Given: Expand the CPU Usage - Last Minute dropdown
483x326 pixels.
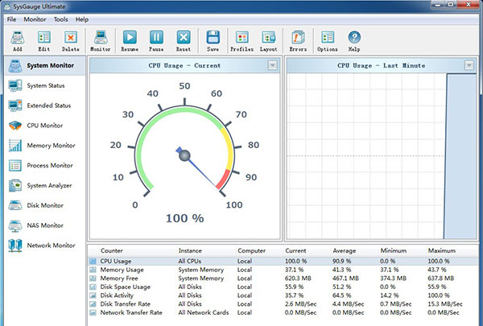Looking at the screenshot, I should click(469, 65).
